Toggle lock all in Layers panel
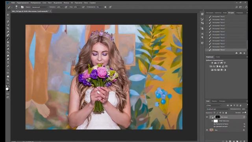This screenshot has width=252, height=142. 226,113
